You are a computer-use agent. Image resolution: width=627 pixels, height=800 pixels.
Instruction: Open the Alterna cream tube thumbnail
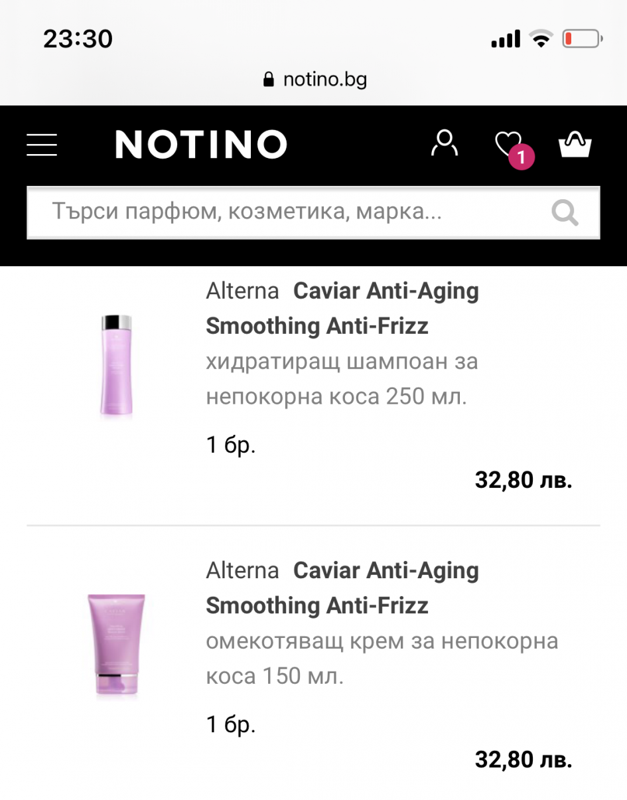116,645
